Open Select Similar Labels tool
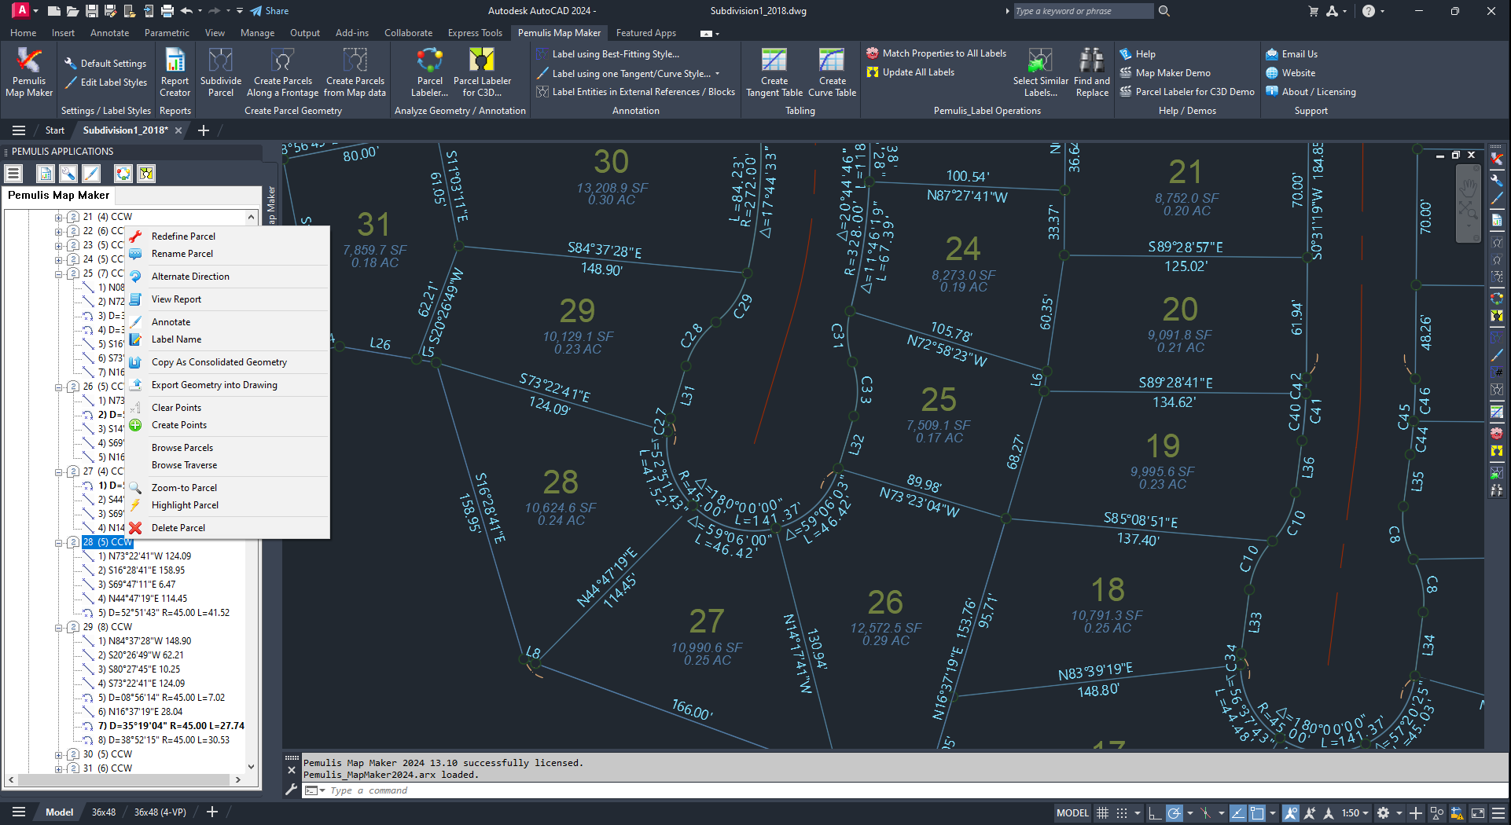Image resolution: width=1511 pixels, height=825 pixels. pyautogui.click(x=1040, y=72)
